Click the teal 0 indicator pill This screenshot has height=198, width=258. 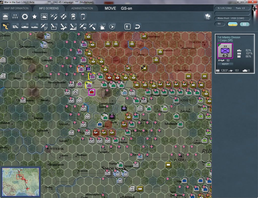244,24
